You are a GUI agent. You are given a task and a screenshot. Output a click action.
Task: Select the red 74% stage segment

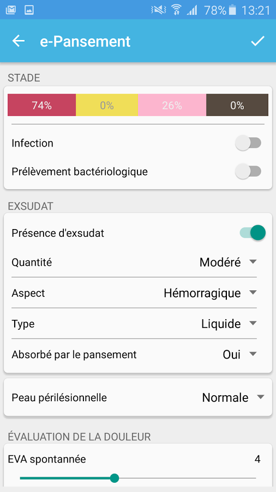[41, 105]
